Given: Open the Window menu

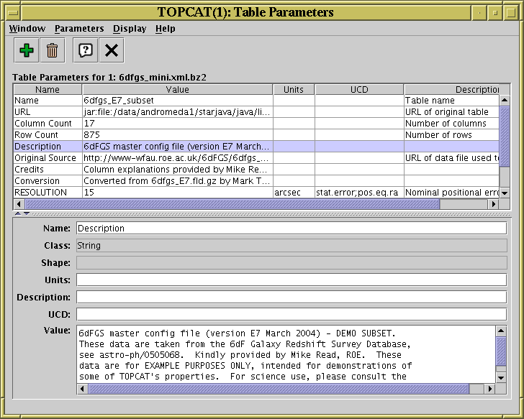Looking at the screenshot, I should [27, 29].
